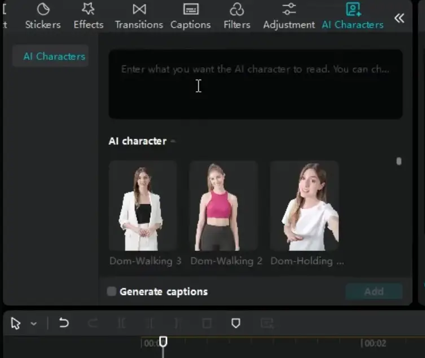This screenshot has height=358, width=425.
Task: Click the delete-left trim icon
Action: [151, 323]
